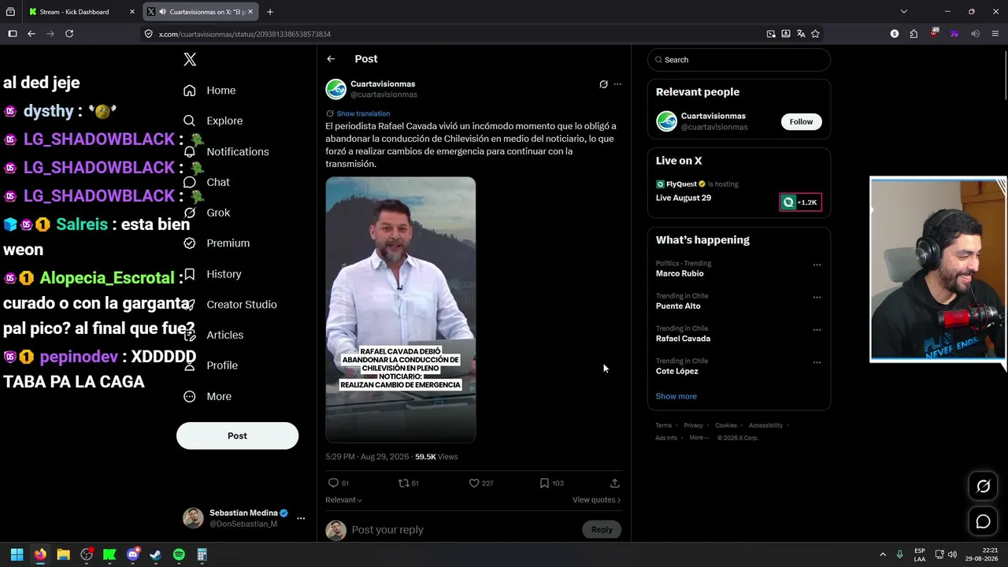Expand the Relevant replies sort dropdown
1008x567 pixels.
click(344, 500)
